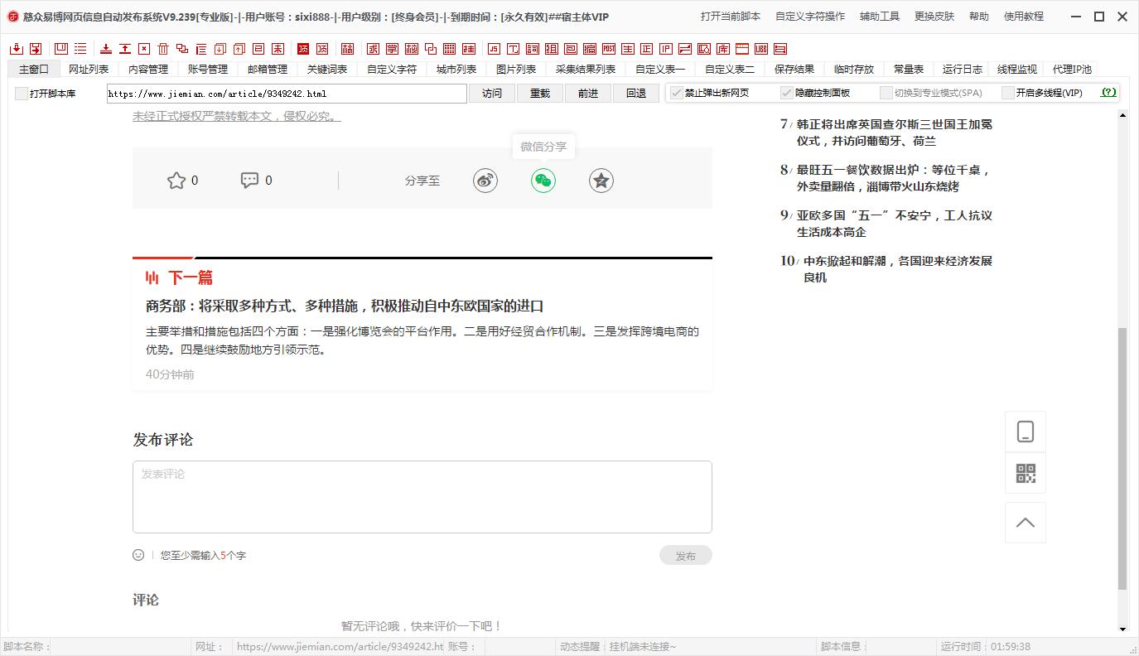The image size is (1139, 656).
Task: Click the green (?) help link
Action: (x=1108, y=93)
